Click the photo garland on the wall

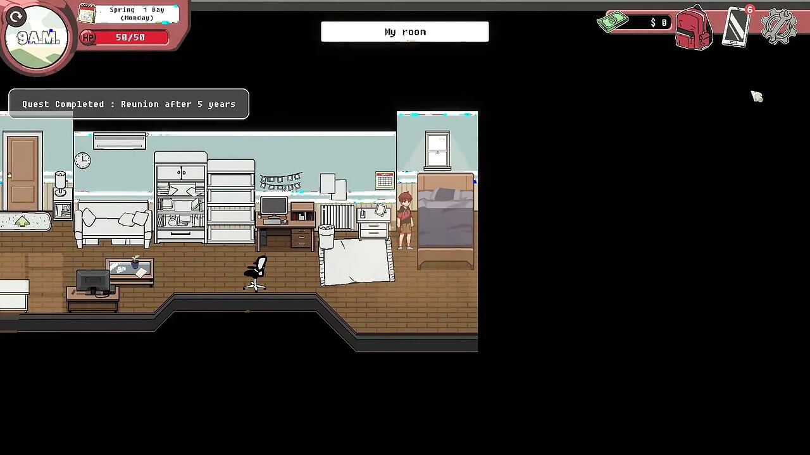click(280, 182)
